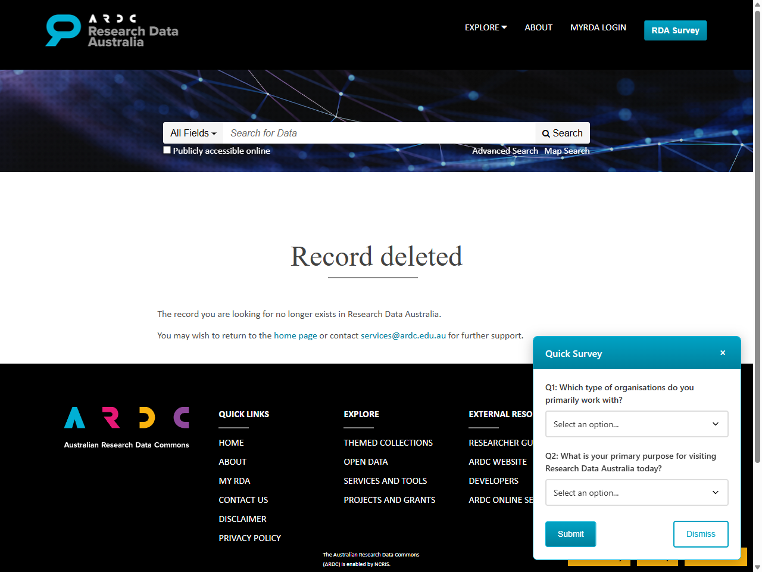Click the magnifying glass on the Search button
This screenshot has height=572, width=762.
pyautogui.click(x=546, y=133)
